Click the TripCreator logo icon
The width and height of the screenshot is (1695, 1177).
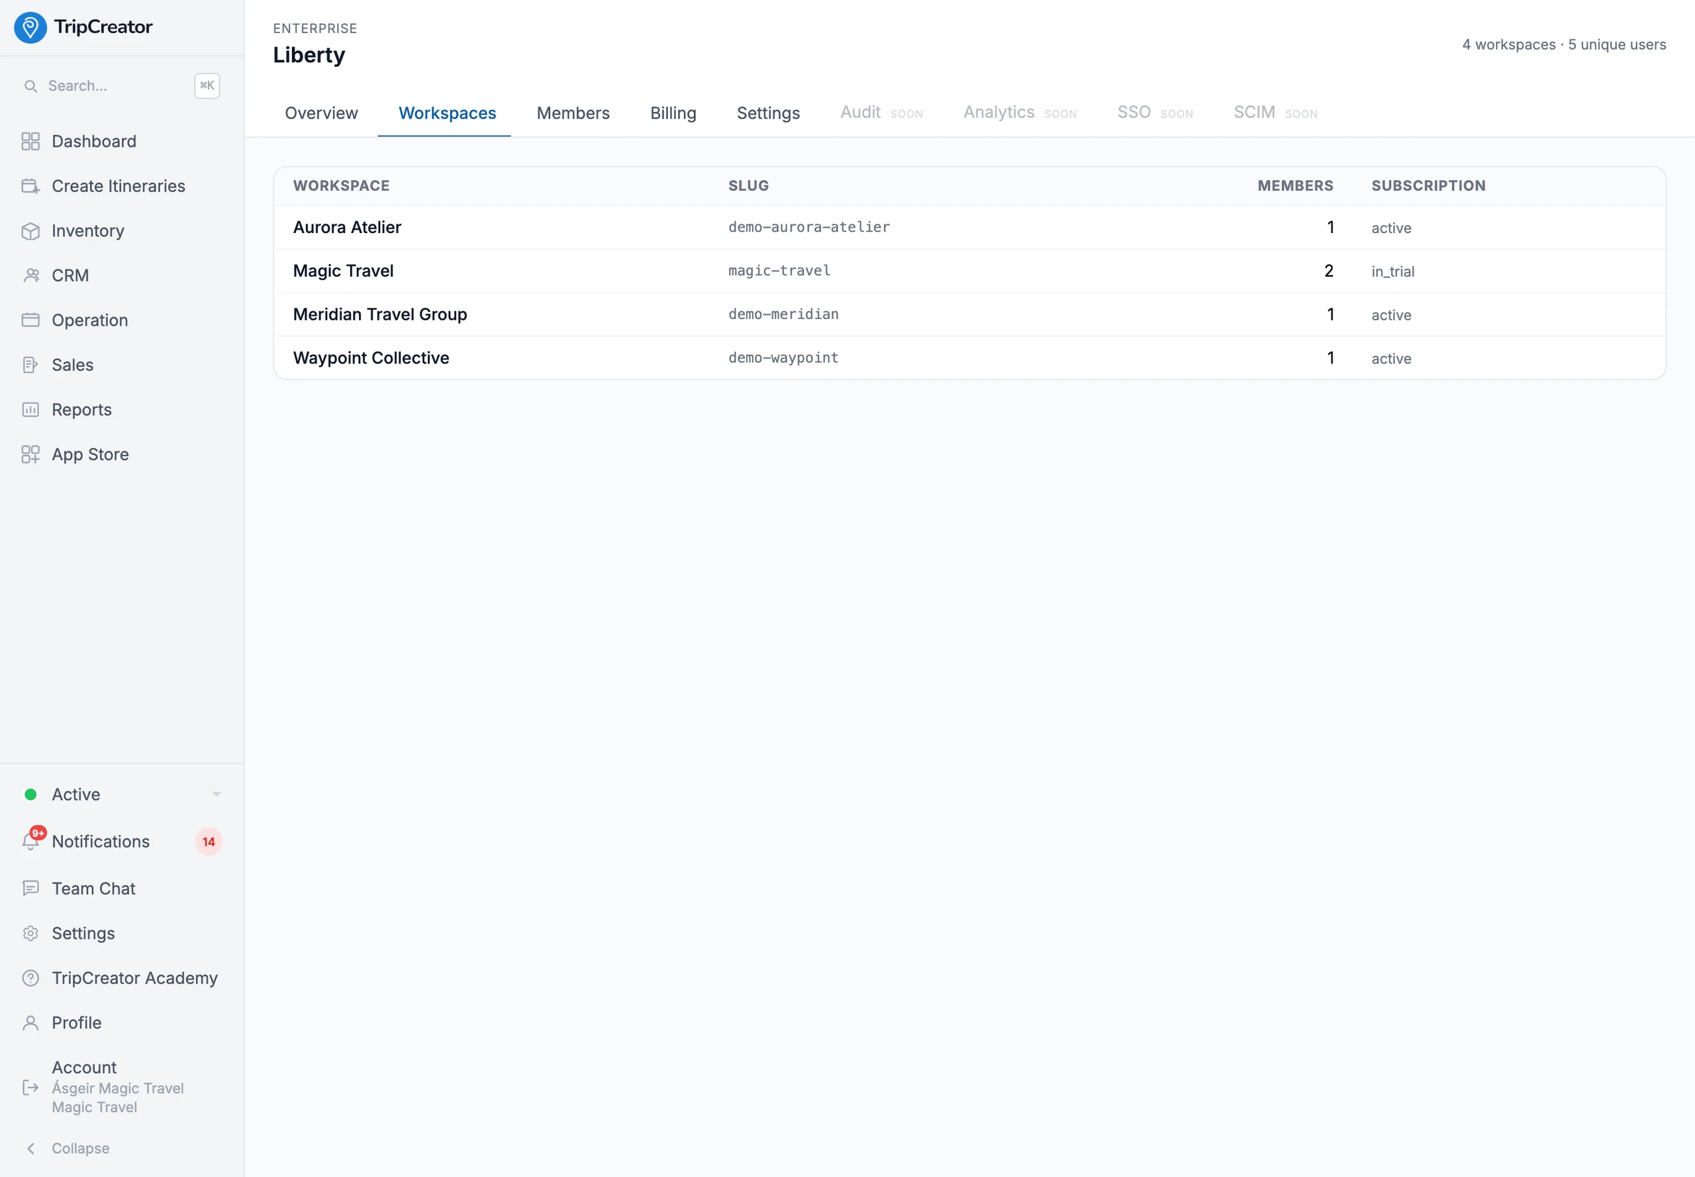point(30,27)
